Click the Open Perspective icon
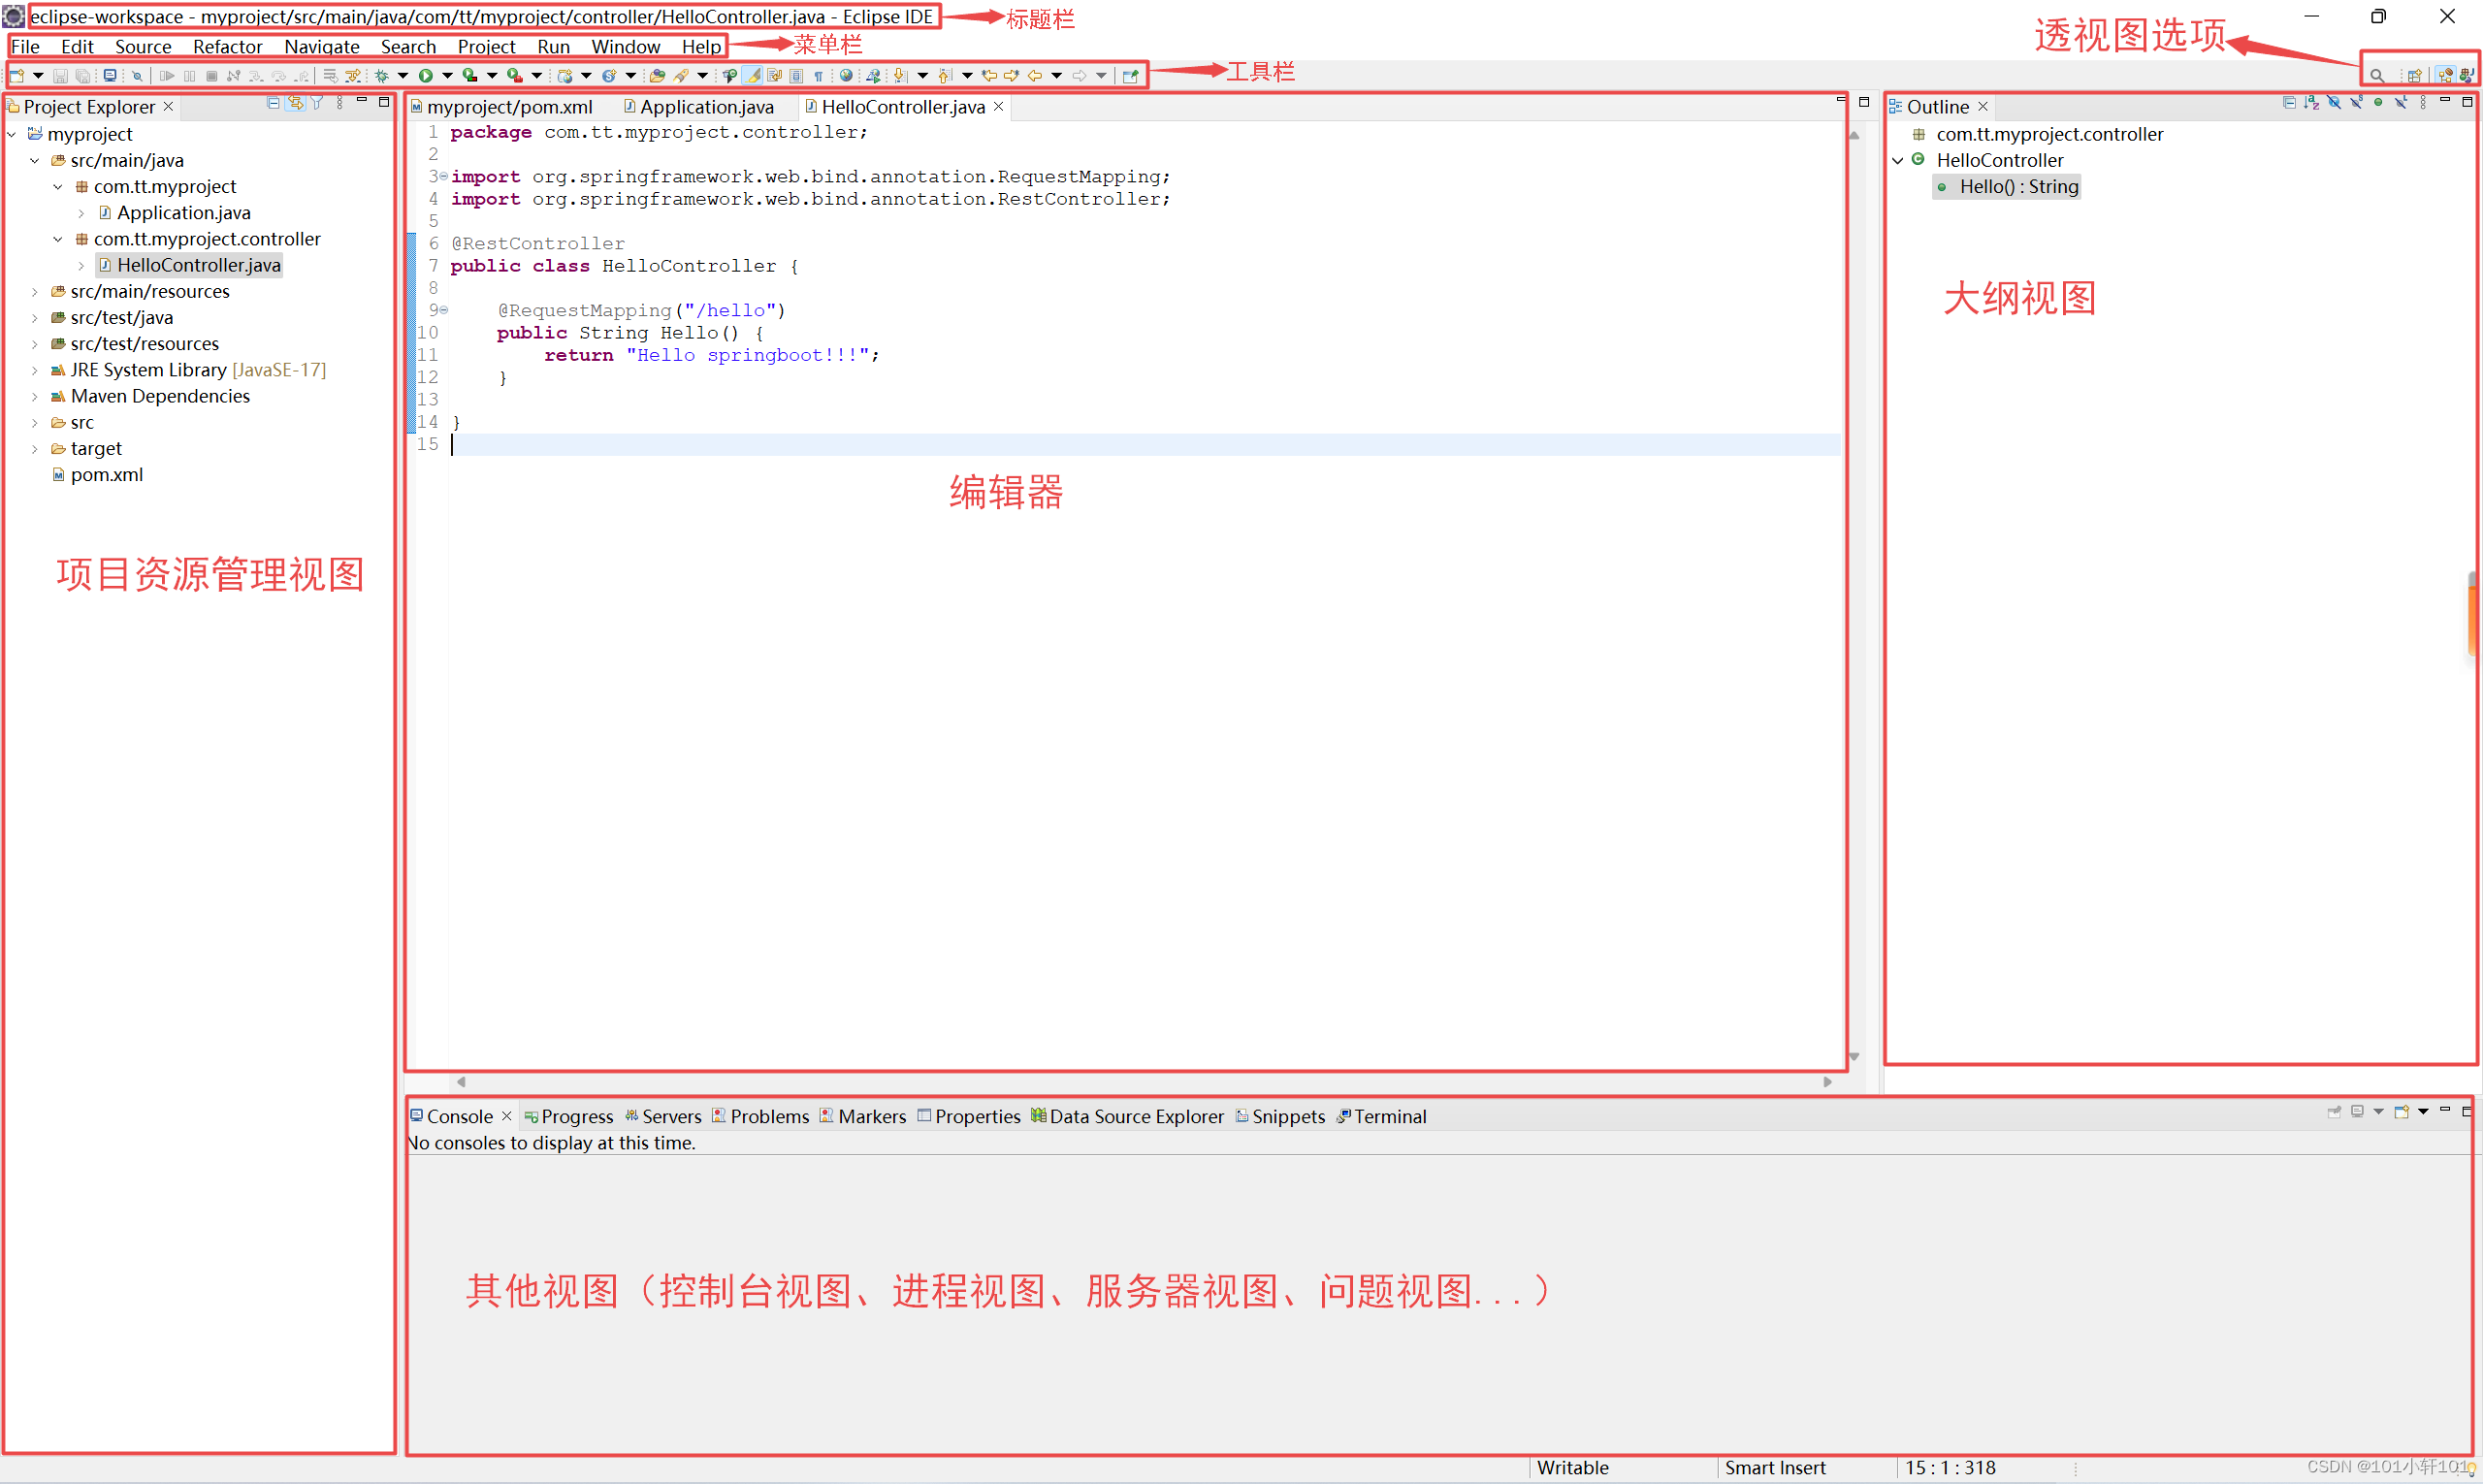Viewport: 2483px width, 1484px height. pos(2414,75)
